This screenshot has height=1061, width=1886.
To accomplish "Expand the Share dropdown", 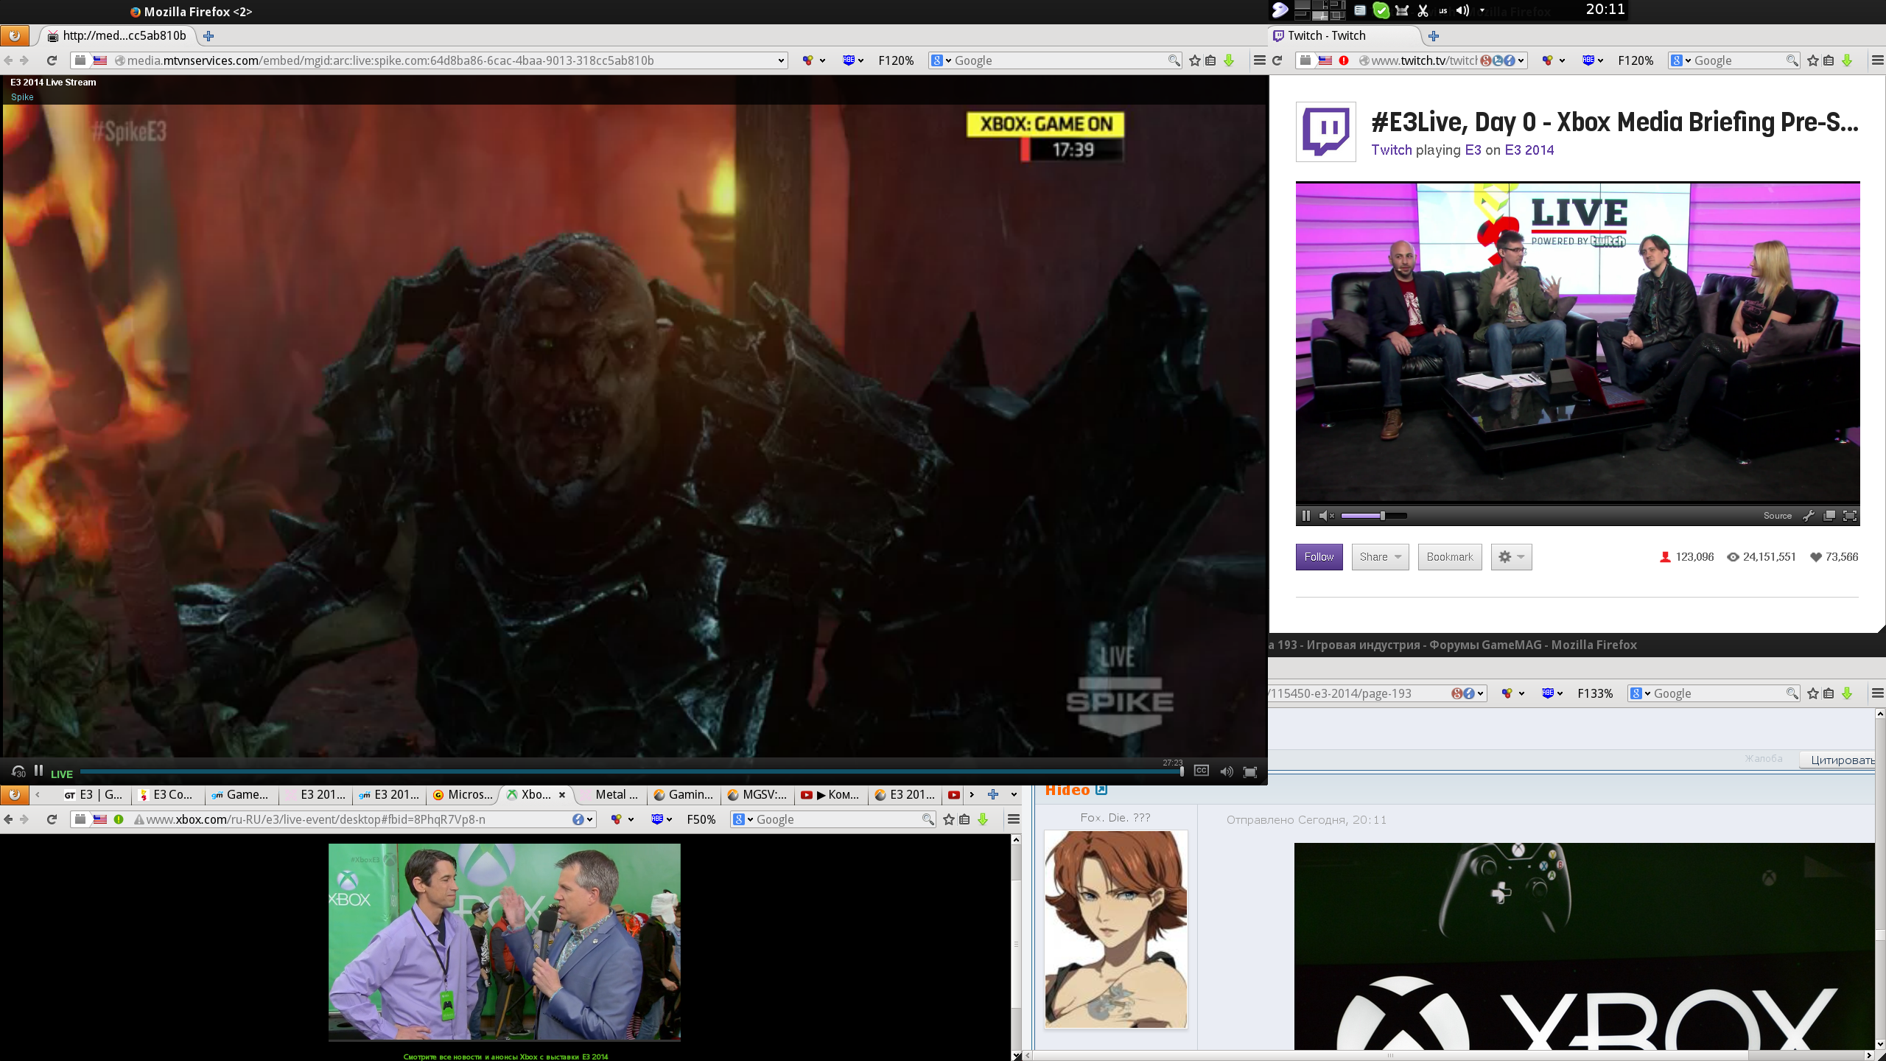I will (1380, 557).
